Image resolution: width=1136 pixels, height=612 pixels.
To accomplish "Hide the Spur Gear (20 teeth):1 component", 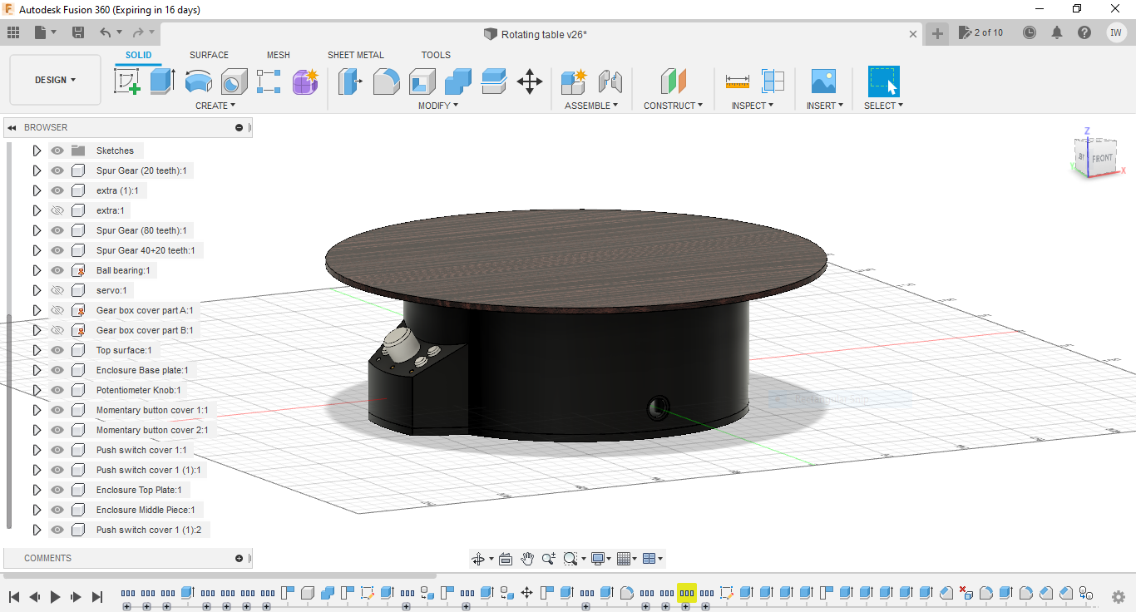I will click(57, 170).
